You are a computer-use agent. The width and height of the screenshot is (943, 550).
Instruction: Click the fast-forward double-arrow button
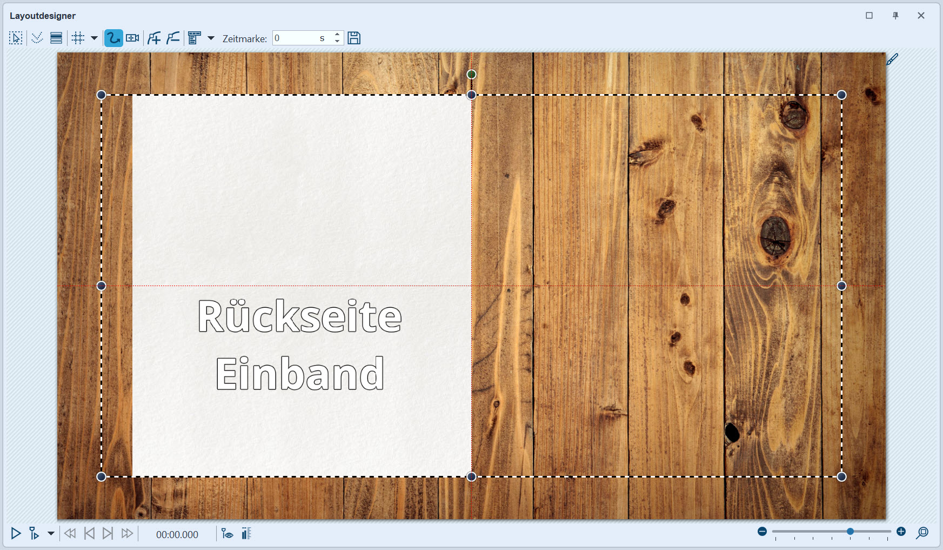click(127, 534)
